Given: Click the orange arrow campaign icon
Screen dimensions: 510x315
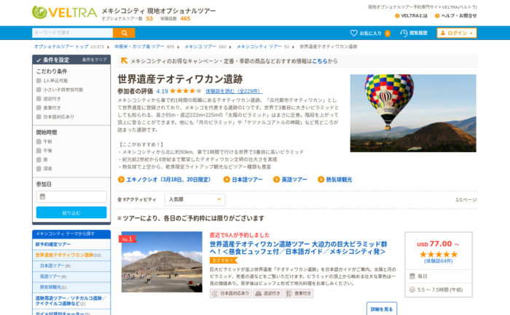Looking at the screenshot, I should 125,60.
